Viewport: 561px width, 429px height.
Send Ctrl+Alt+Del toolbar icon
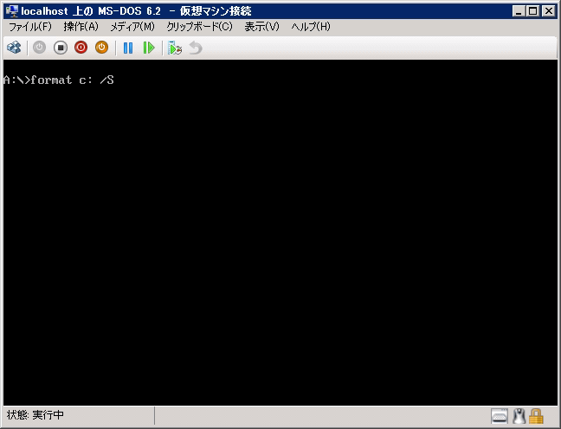coord(14,48)
